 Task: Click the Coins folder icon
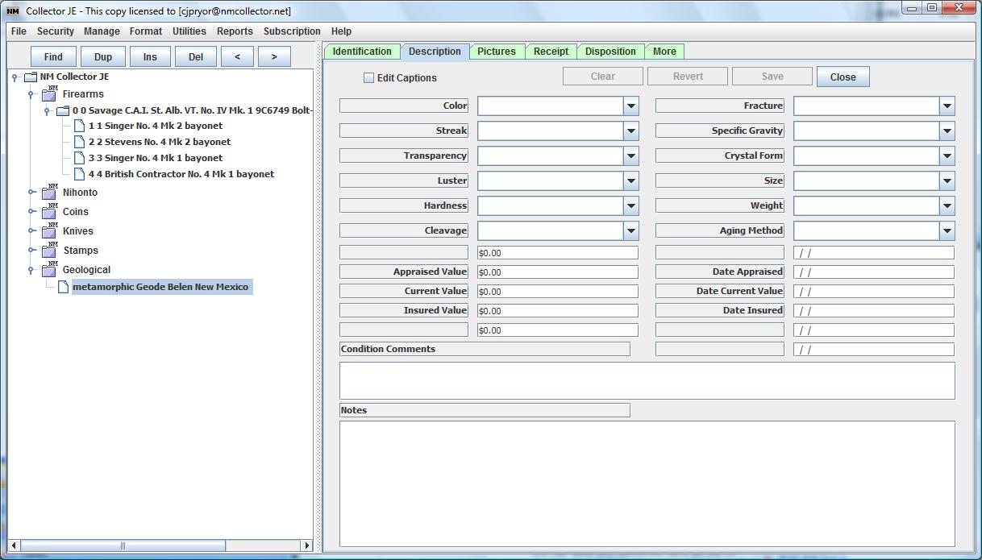click(49, 212)
